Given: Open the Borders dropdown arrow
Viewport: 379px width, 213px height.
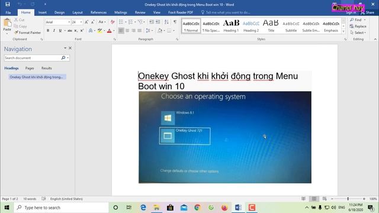Looking at the screenshot, I should pyautogui.click(x=174, y=31).
